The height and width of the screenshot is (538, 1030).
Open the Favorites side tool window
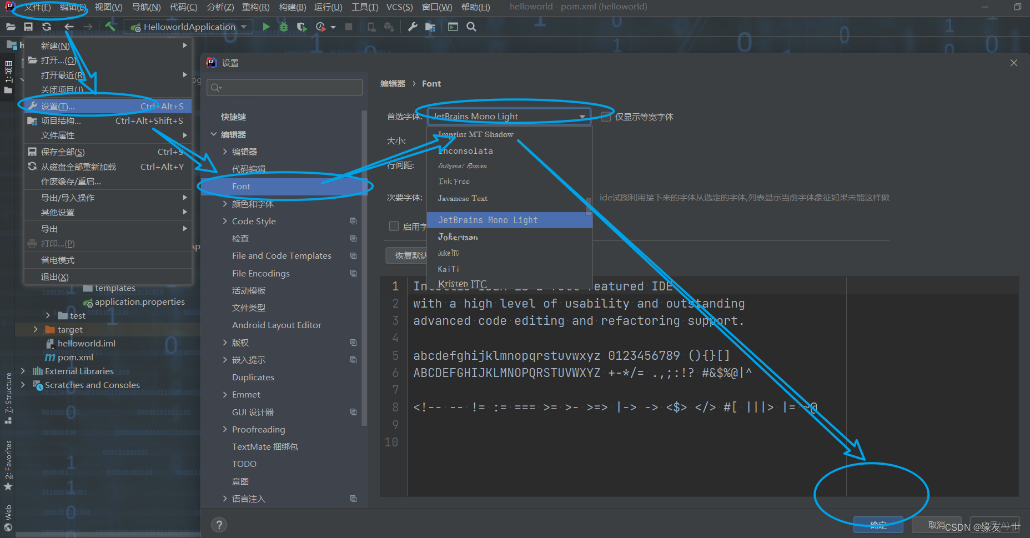pos(8,465)
